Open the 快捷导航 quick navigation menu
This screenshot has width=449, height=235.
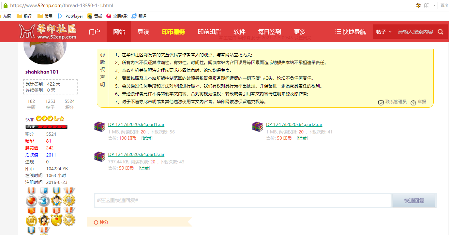click(x=351, y=32)
